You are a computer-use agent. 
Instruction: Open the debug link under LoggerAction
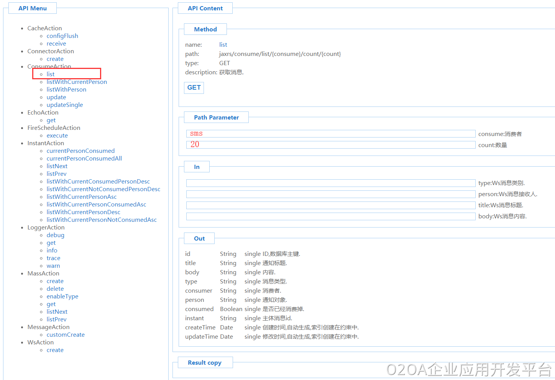coord(56,235)
